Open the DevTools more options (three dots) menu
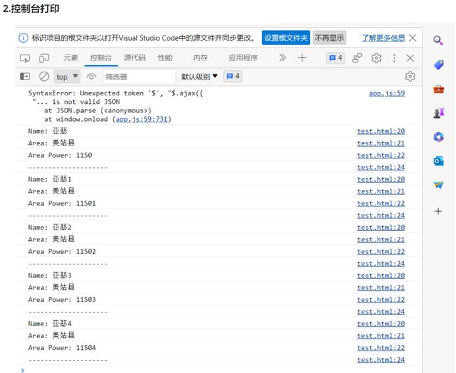The height and width of the screenshot is (373, 456). pyautogui.click(x=394, y=58)
